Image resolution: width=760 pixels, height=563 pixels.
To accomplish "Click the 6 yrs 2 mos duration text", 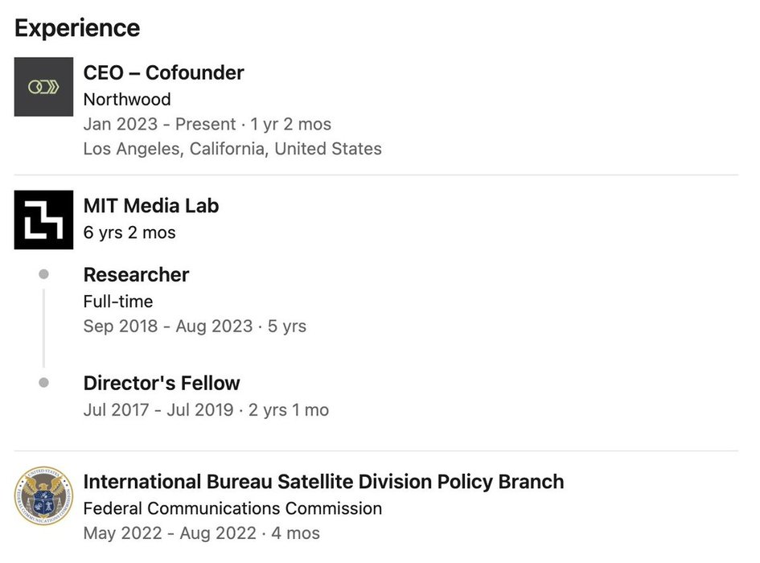I will pyautogui.click(x=129, y=232).
